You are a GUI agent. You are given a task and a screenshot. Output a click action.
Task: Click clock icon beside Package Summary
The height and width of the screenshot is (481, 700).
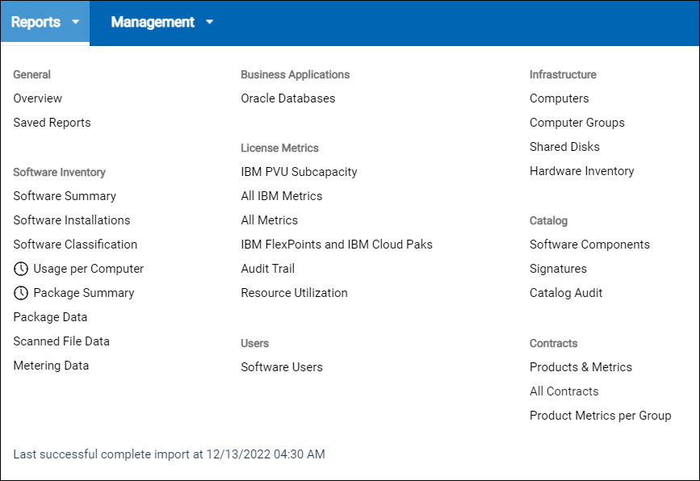pyautogui.click(x=21, y=293)
